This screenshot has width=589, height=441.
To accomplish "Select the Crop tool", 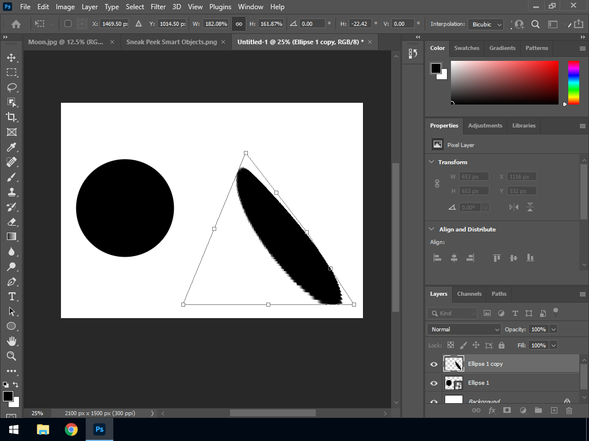I will [x=12, y=117].
